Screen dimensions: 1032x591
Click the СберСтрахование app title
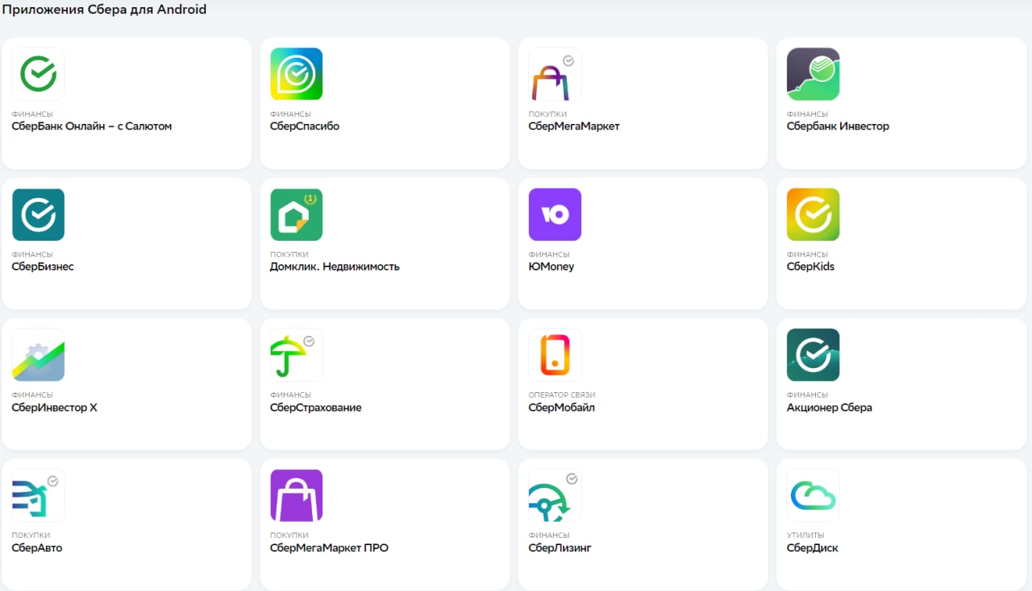(316, 407)
